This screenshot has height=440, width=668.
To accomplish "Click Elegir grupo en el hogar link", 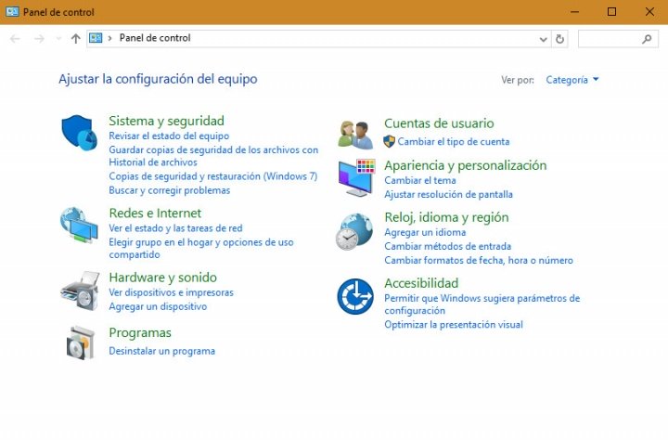I will coord(201,248).
